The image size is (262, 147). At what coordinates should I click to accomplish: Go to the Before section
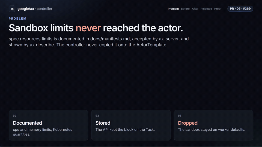coord(185,9)
